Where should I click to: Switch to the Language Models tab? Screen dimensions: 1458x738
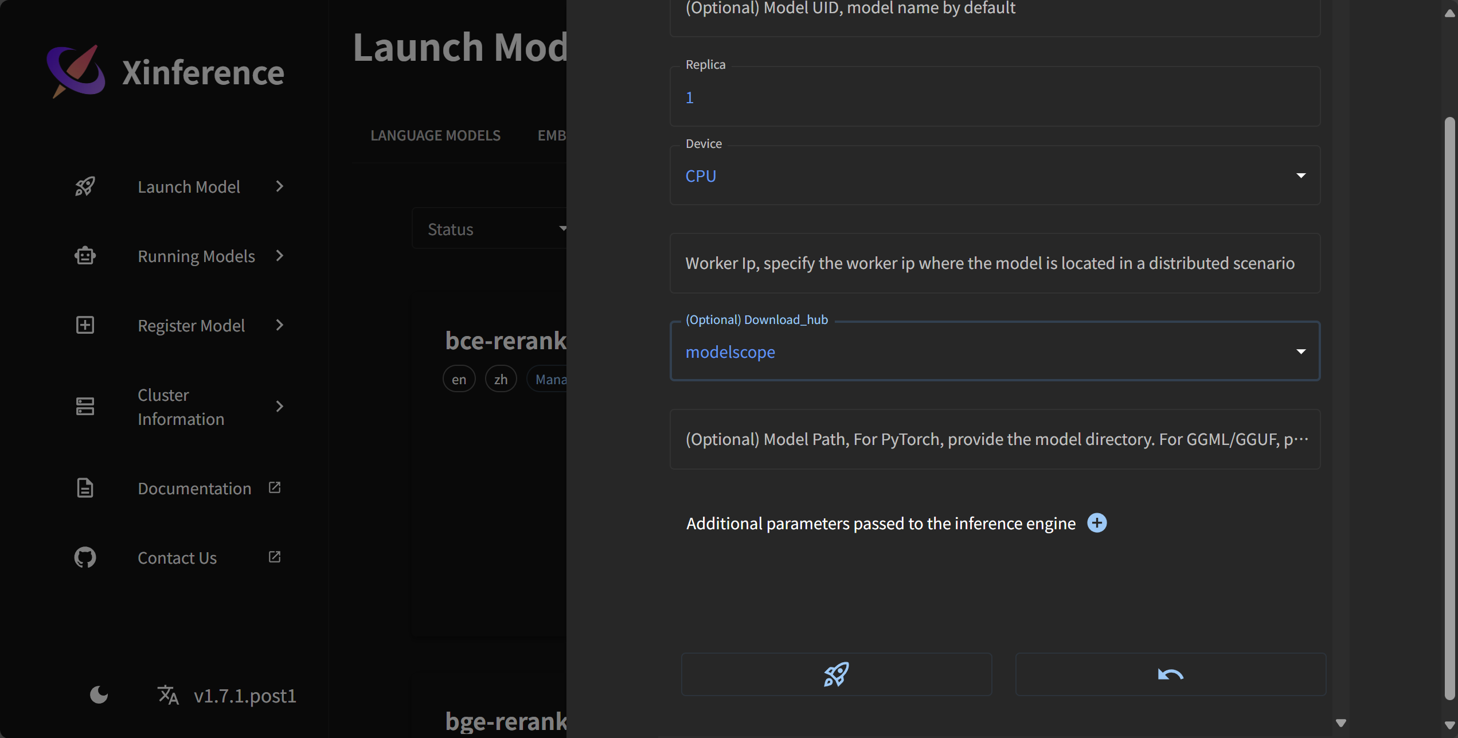(435, 135)
